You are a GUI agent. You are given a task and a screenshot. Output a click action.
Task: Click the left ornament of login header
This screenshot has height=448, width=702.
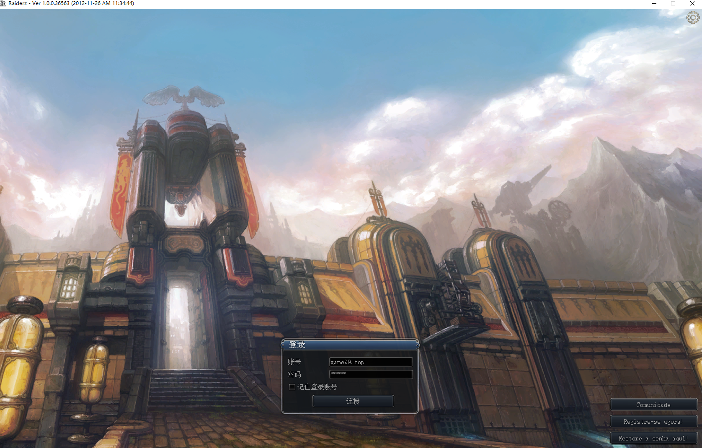283,345
